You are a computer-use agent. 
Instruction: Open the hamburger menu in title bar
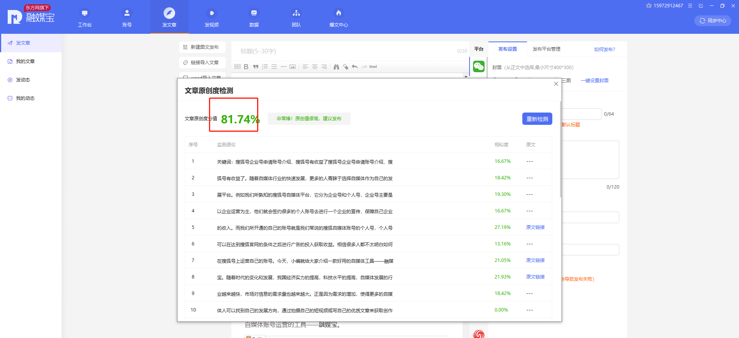tap(690, 6)
